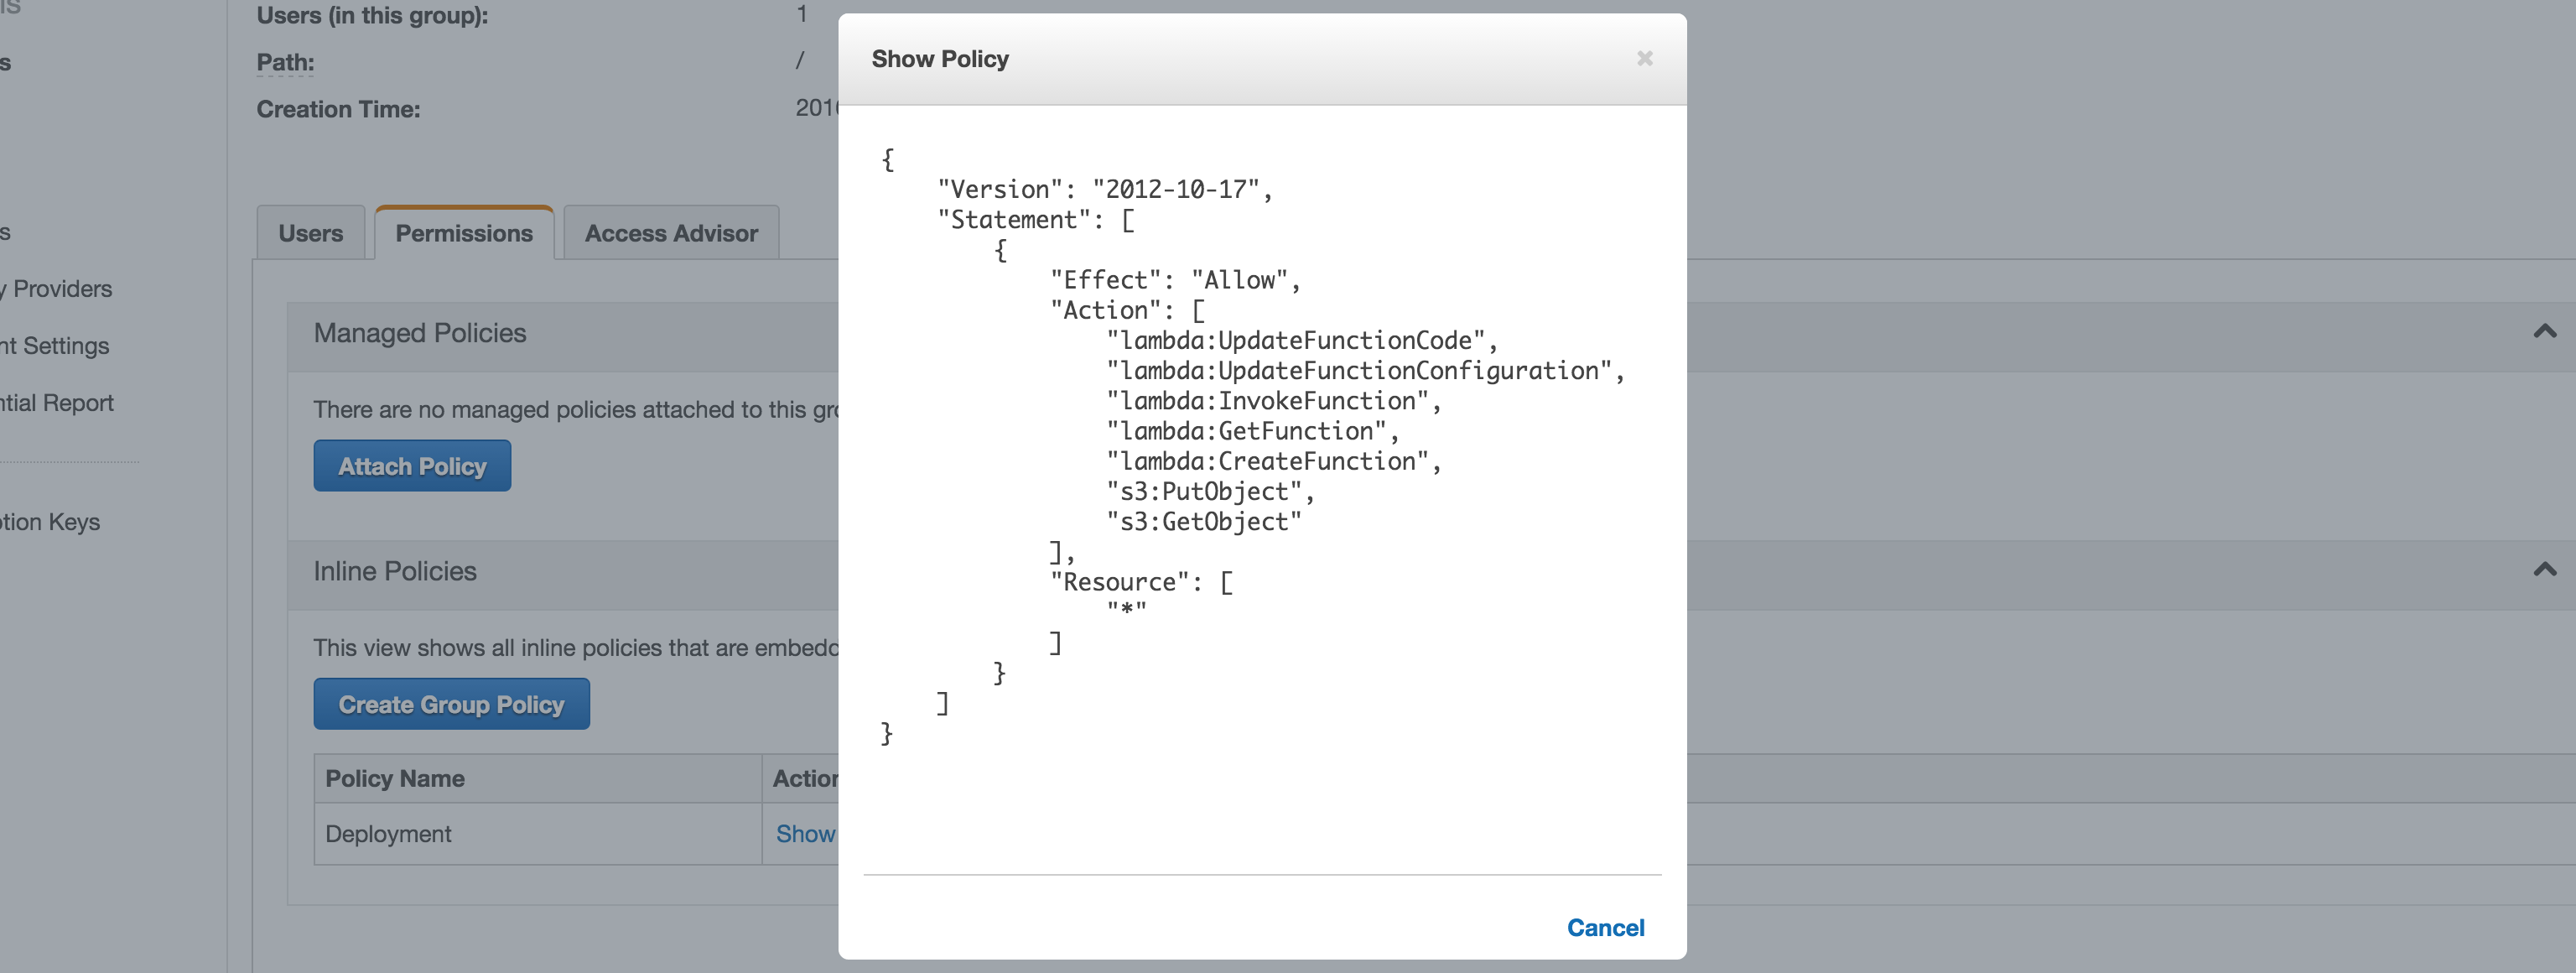Click the Policy Name column header
This screenshot has width=2576, height=973.
[x=395, y=778]
